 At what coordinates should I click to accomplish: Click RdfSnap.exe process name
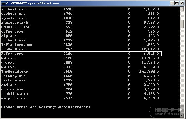click(13, 76)
